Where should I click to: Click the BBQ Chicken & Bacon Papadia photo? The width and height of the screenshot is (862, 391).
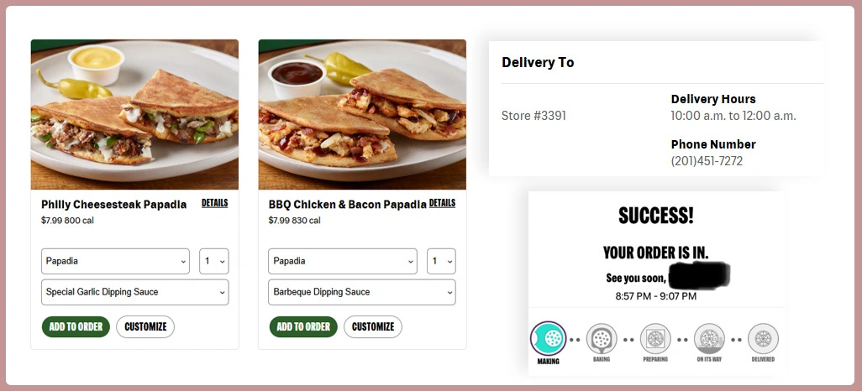click(x=362, y=114)
